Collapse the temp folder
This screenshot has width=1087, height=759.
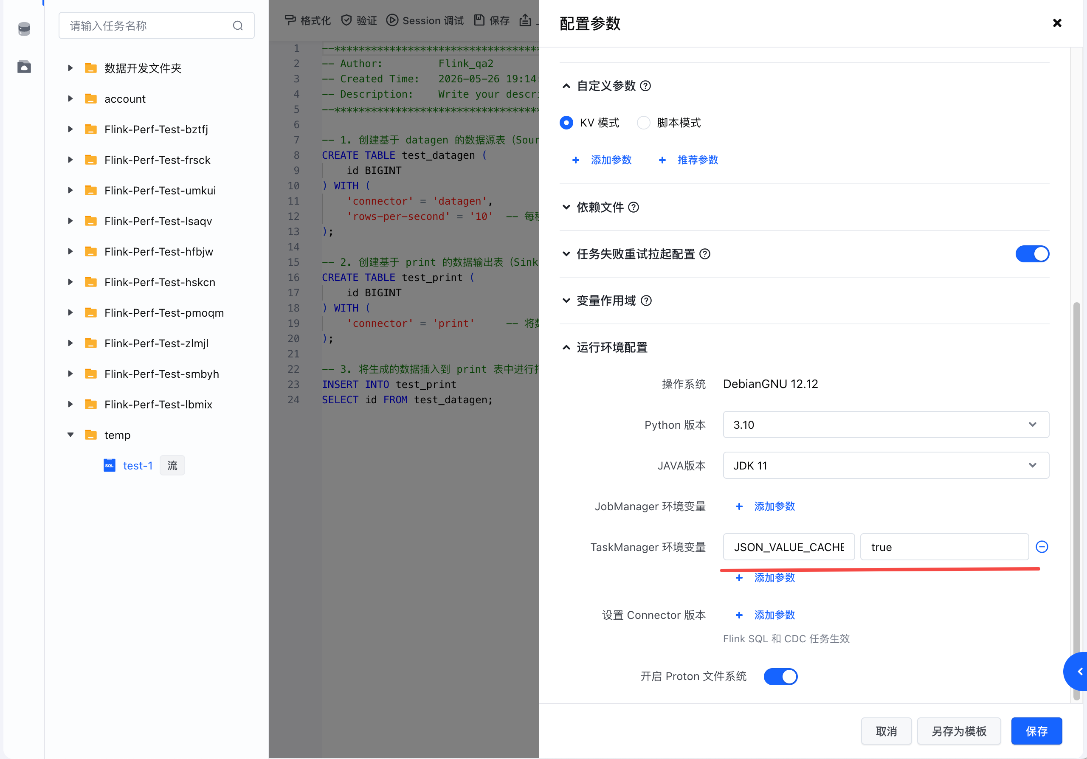70,435
